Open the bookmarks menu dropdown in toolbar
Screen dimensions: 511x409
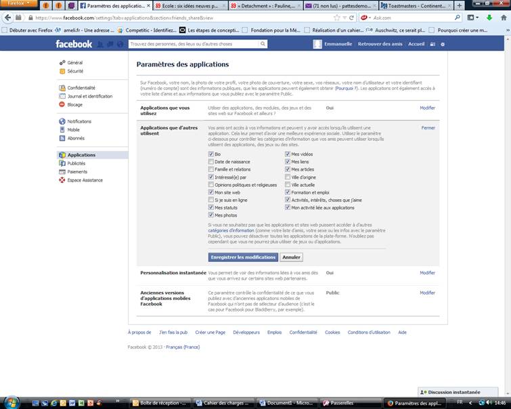[x=473, y=18]
